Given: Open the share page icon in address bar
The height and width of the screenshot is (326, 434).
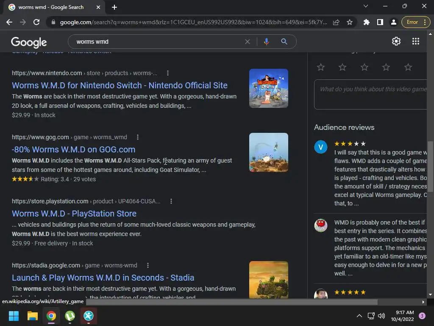Looking at the screenshot, I should click(x=336, y=22).
